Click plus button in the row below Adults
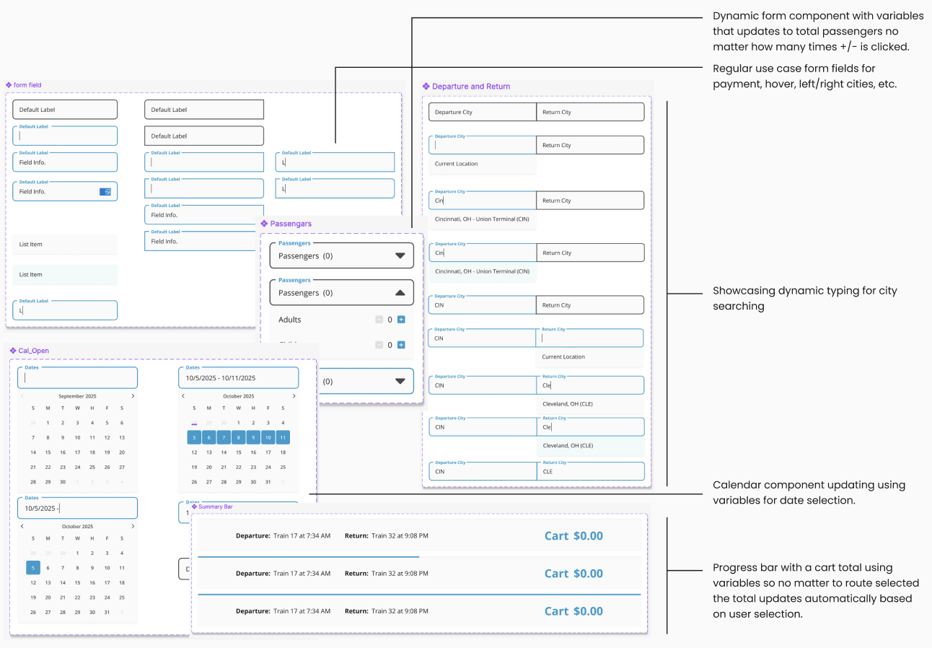932x648 pixels. click(x=401, y=345)
